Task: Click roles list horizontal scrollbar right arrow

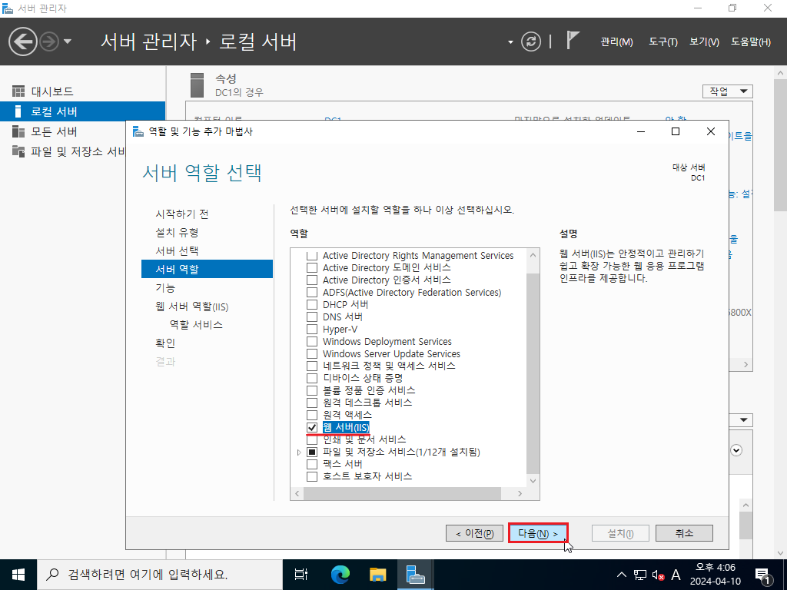Action: (x=520, y=494)
